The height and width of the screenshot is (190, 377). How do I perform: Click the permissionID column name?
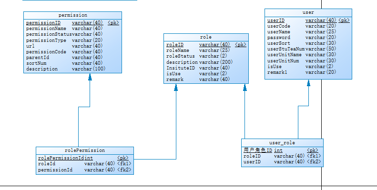43,23
